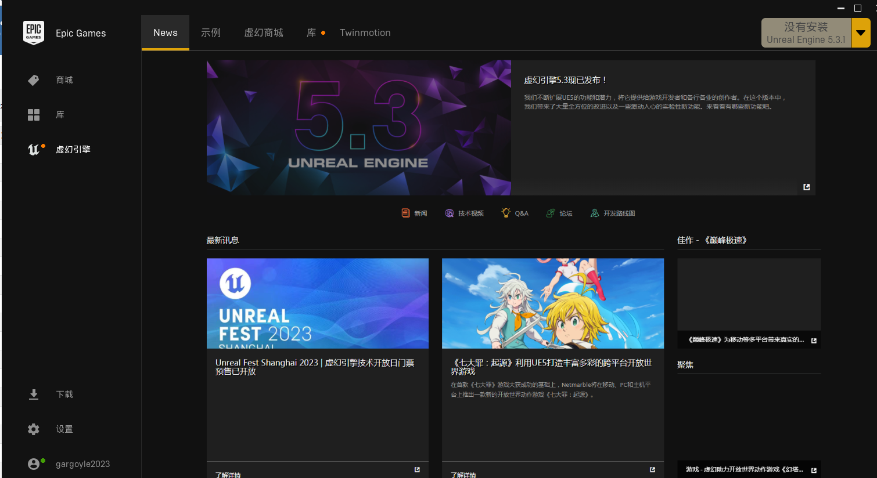Viewport: 877px width, 478px height.
Task: Open the 技术视频 tech videos link
Action: [464, 213]
